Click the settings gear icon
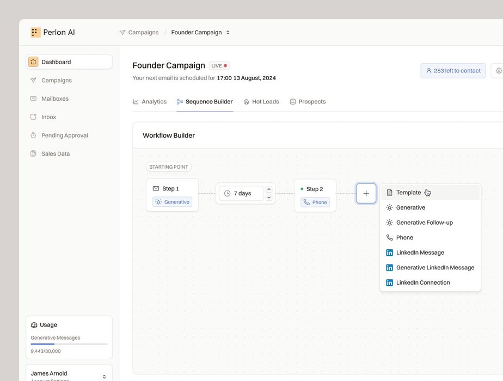 499,71
